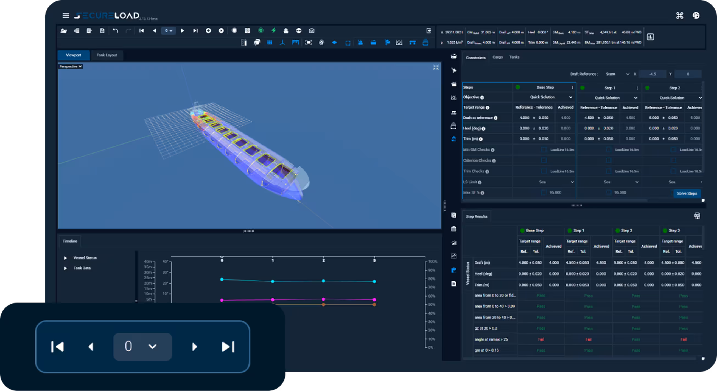Click the fit-to-view frame icon
The width and height of the screenshot is (717, 391).
[x=308, y=42]
